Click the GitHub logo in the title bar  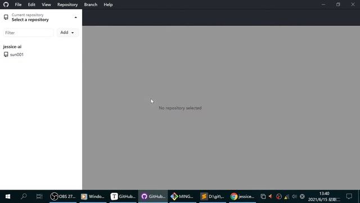tap(6, 5)
